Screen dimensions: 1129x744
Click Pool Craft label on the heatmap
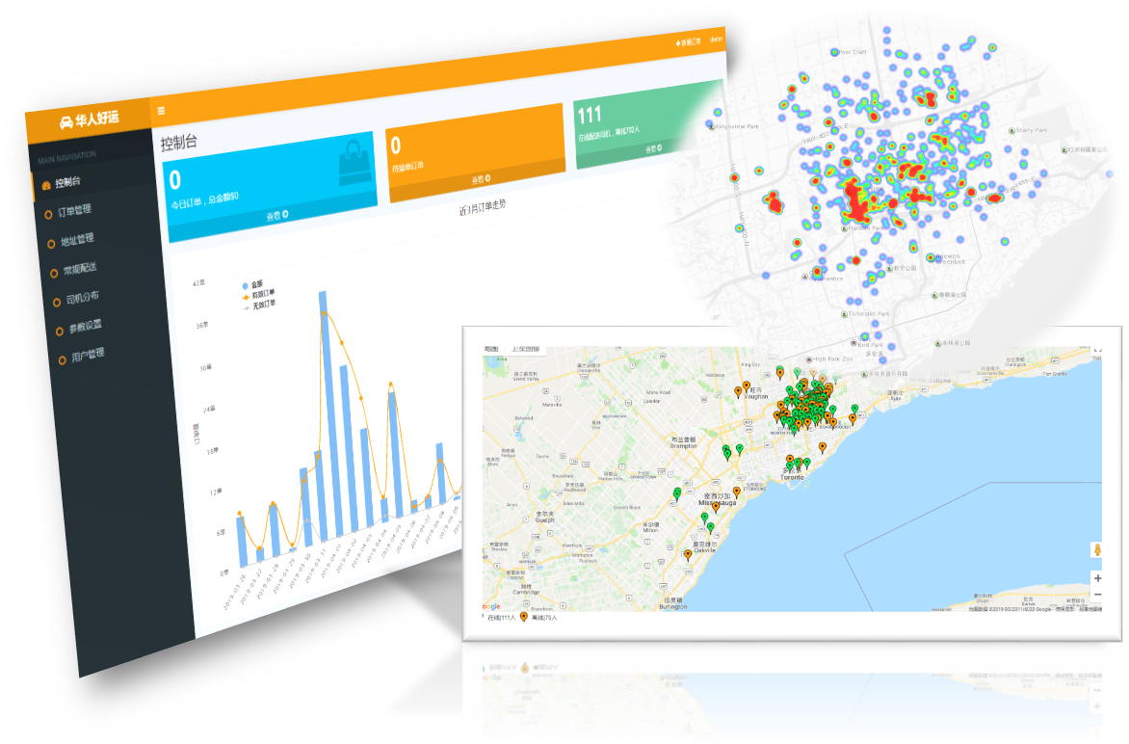pos(853,52)
